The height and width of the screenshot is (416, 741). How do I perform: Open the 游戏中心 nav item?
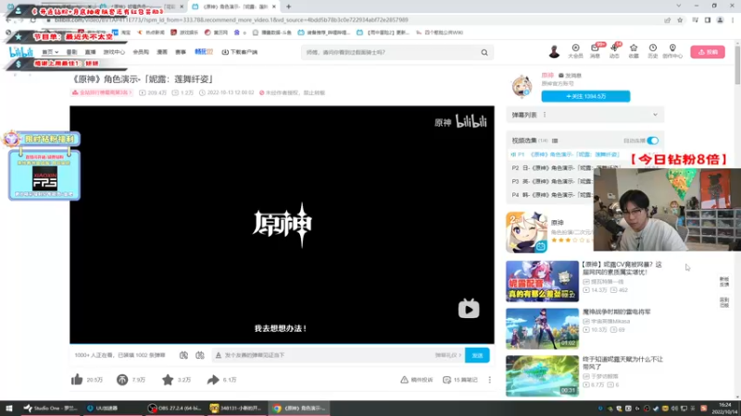(x=114, y=52)
